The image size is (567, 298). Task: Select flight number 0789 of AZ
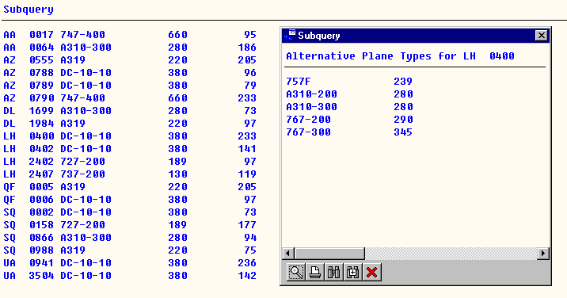point(42,86)
